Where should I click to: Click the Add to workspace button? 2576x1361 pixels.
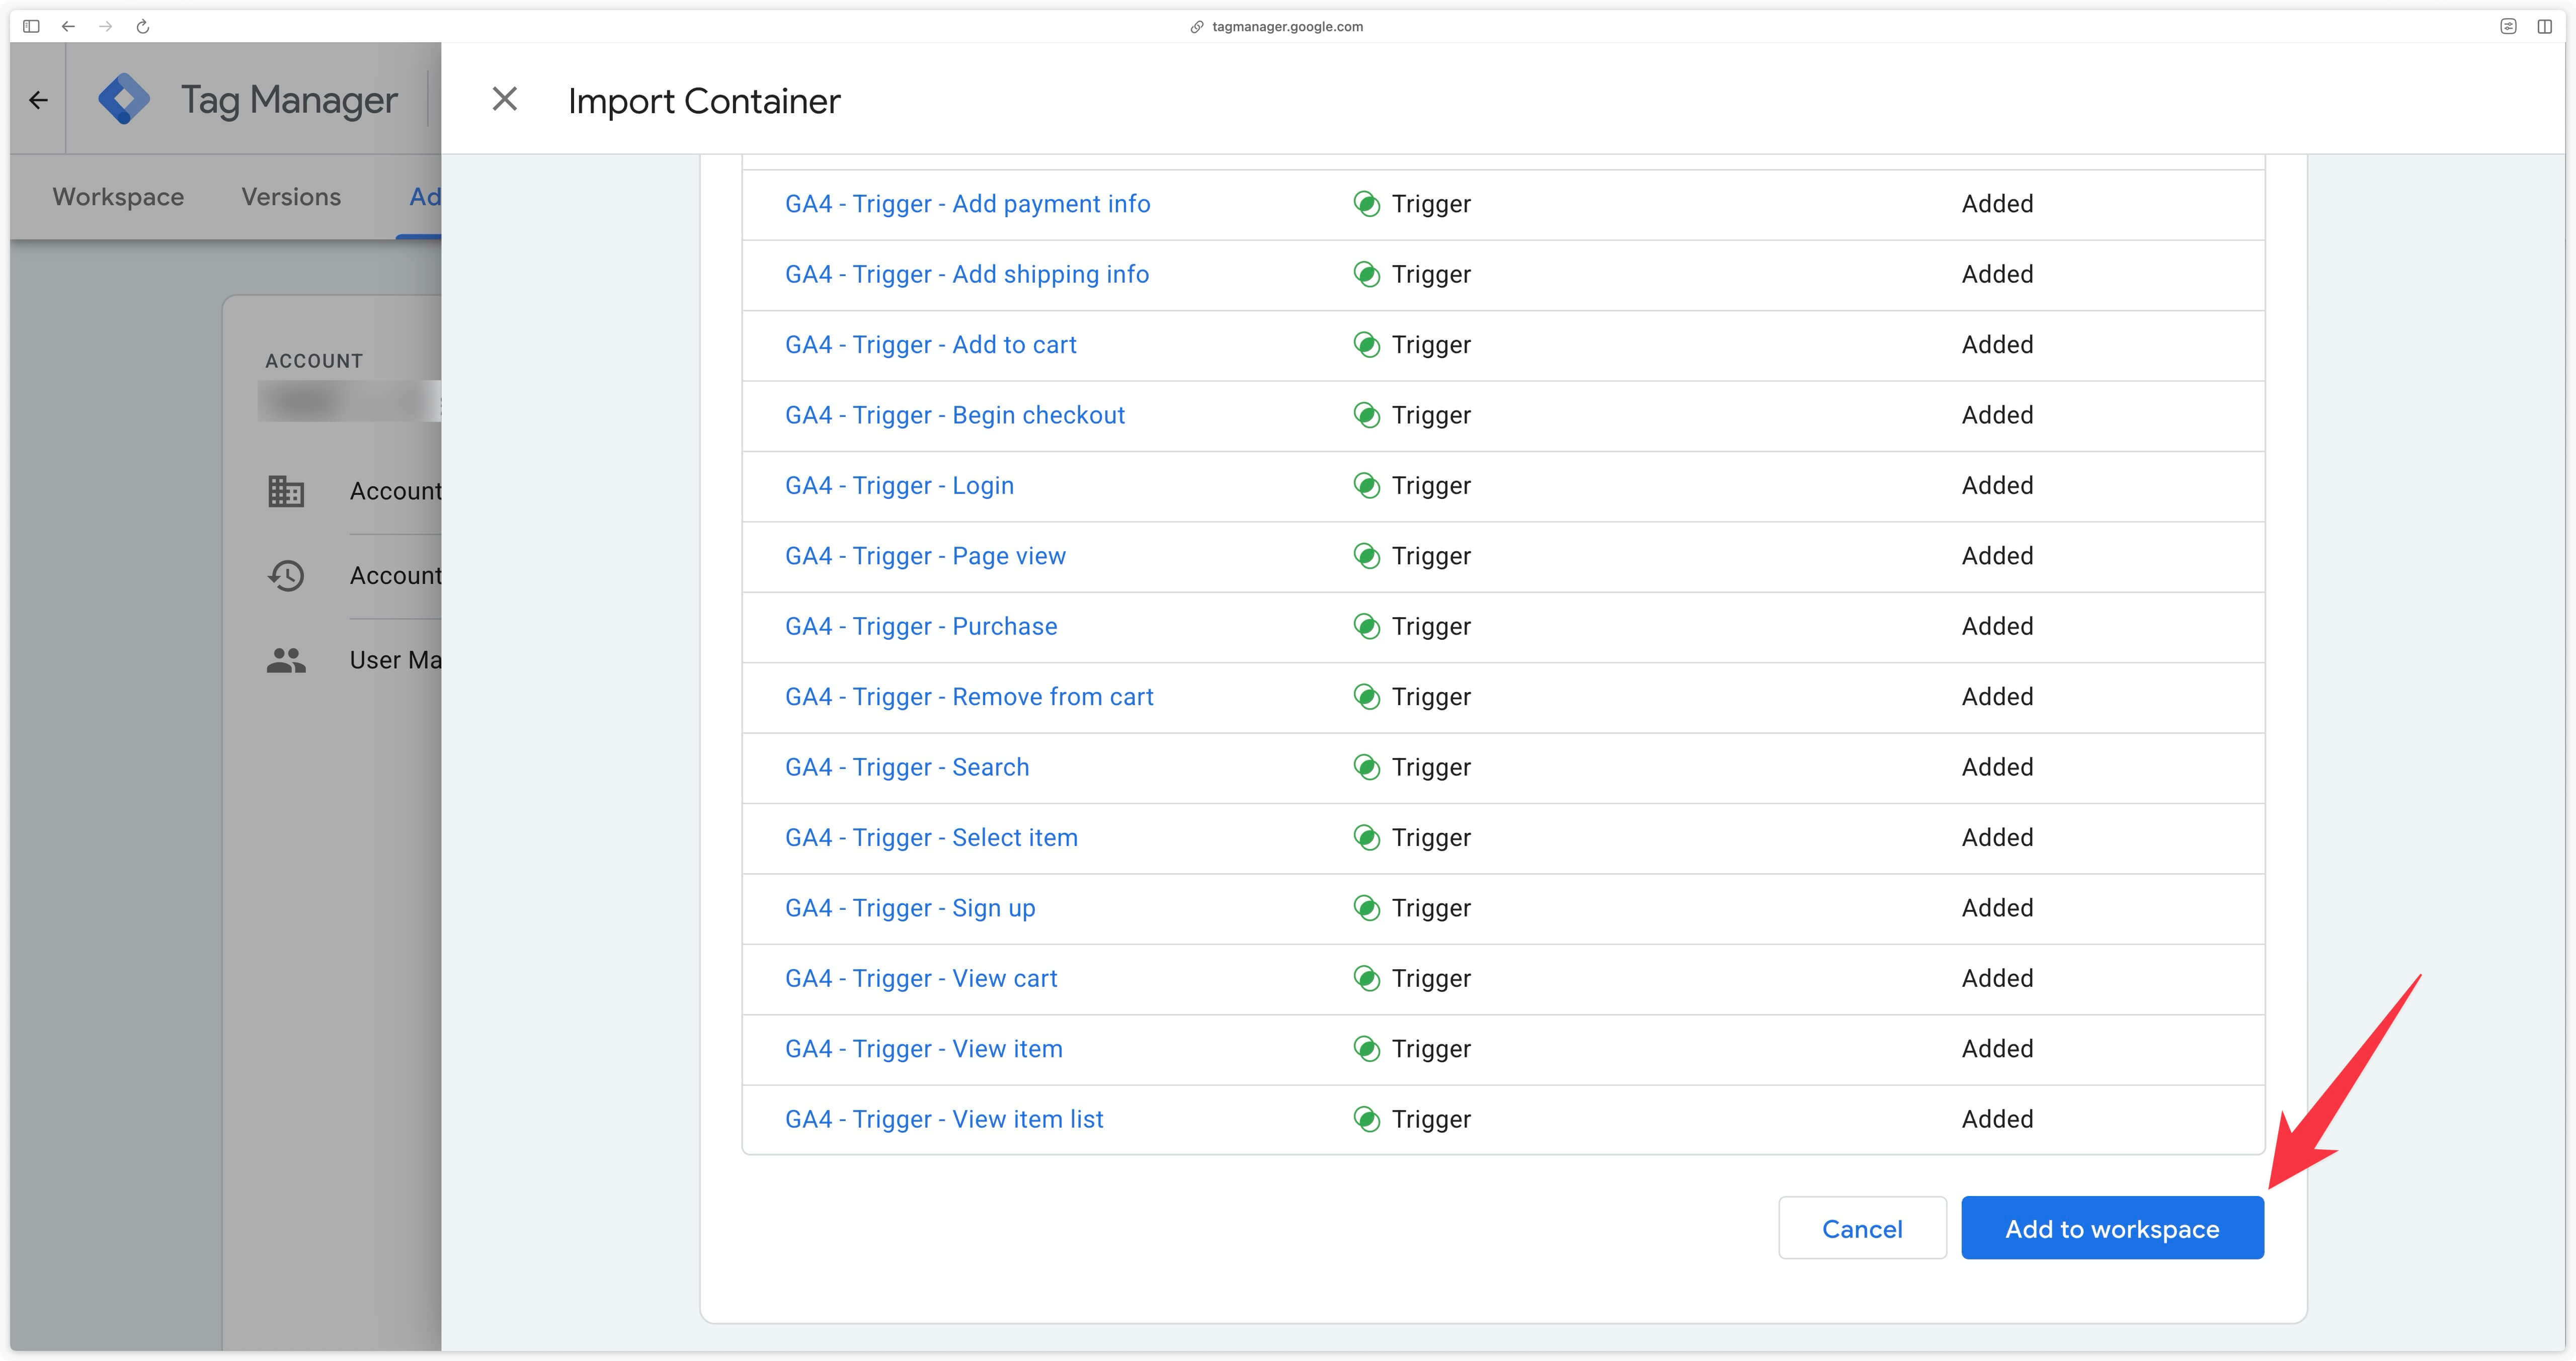click(2112, 1228)
